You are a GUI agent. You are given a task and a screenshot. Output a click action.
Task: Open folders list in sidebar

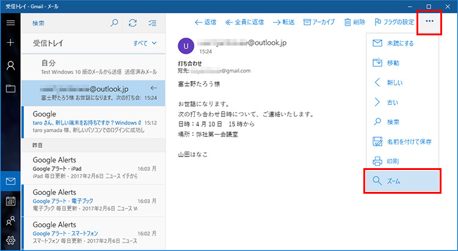click(10, 88)
